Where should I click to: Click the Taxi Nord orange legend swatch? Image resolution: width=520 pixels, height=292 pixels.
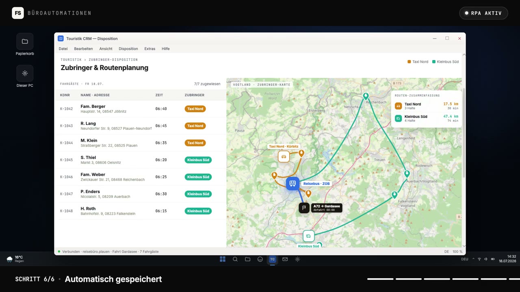click(409, 62)
